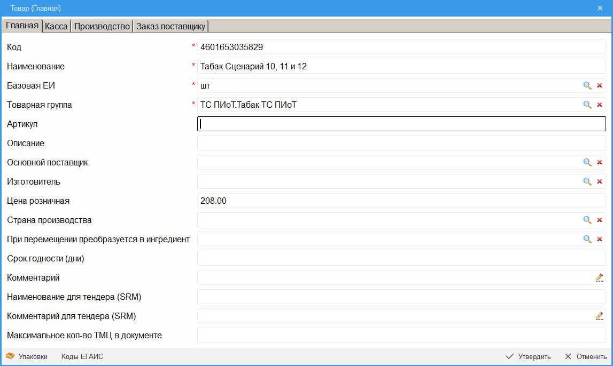The height and width of the screenshot is (366, 613).
Task: Edit Комментарий with the pencil icon
Action: [x=600, y=277]
